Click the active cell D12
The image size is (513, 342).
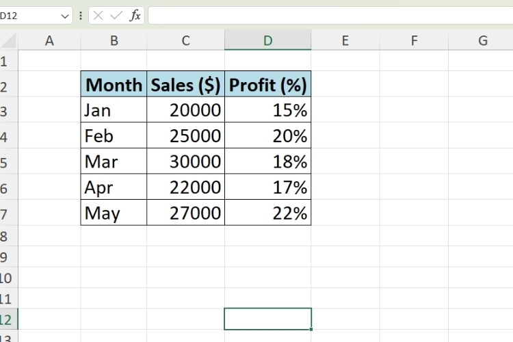point(268,319)
